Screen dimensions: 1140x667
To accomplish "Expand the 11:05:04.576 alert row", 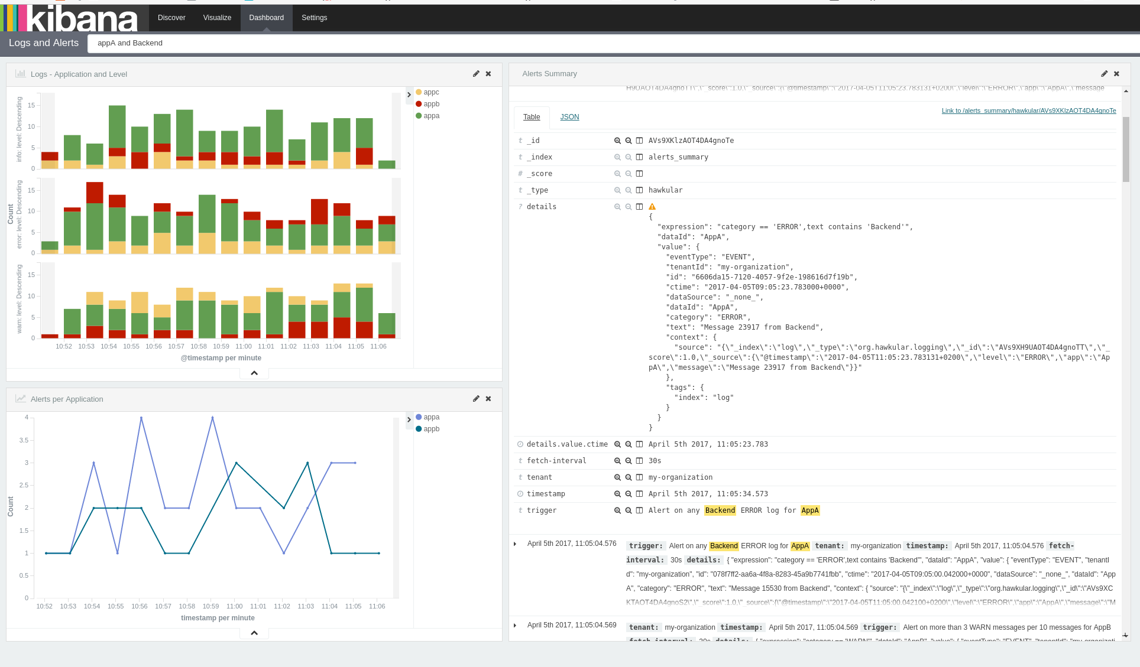I will (515, 544).
